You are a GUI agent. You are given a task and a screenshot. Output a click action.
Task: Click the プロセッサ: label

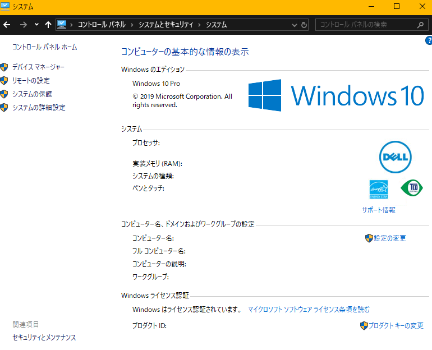point(146,142)
